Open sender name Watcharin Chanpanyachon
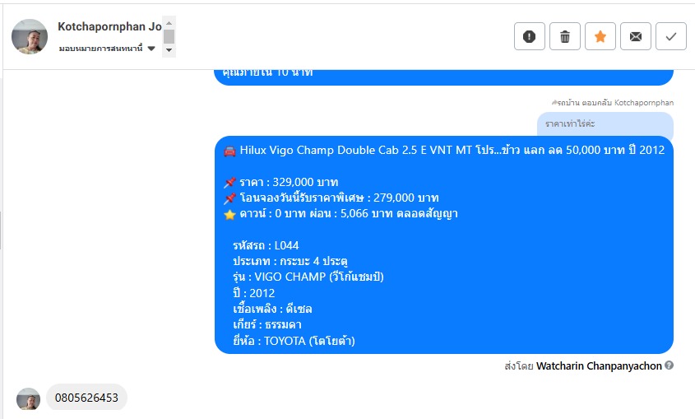Viewport: 695px width, 419px height. 599,365
